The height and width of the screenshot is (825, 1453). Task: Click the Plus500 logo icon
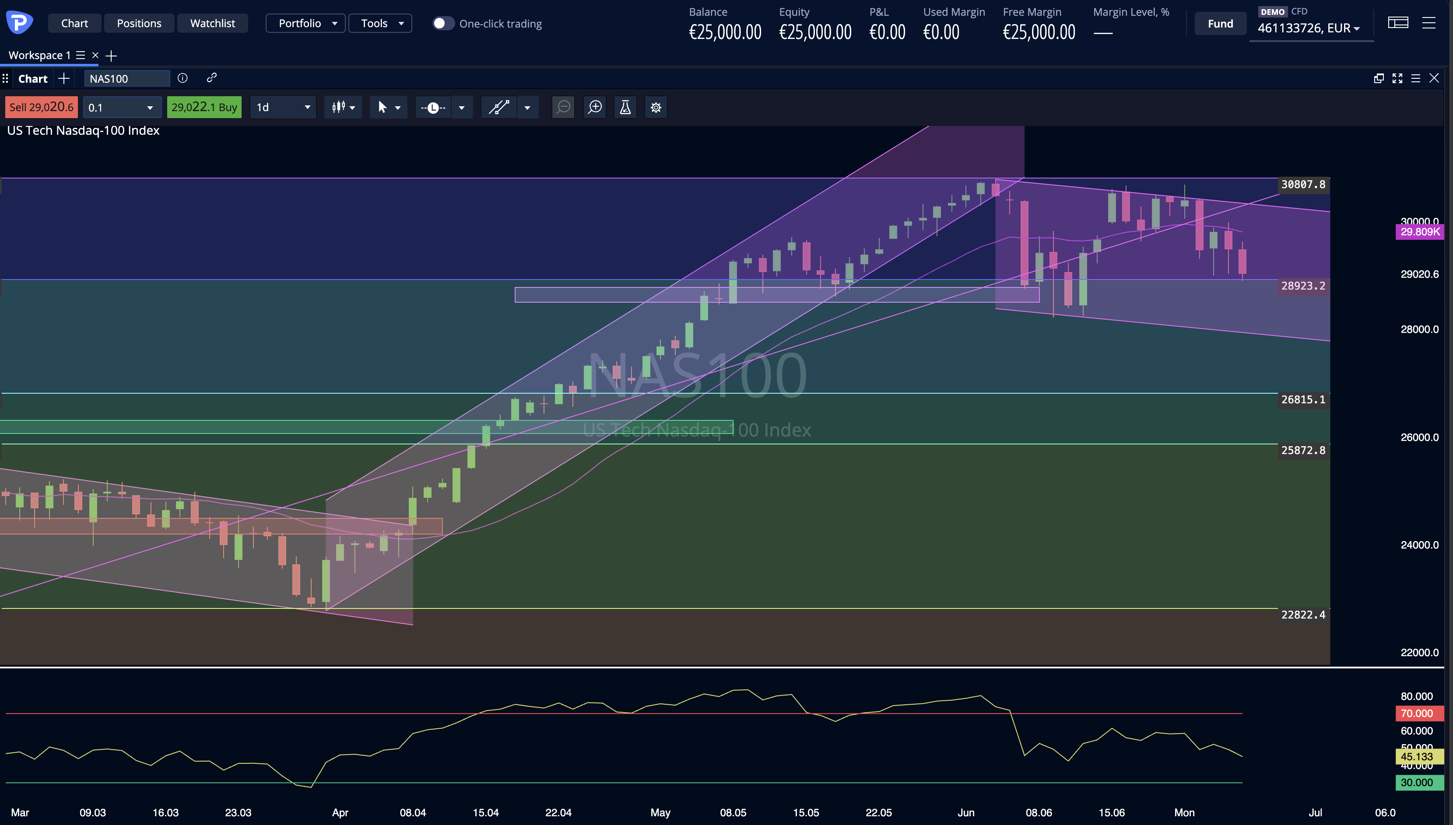click(x=19, y=23)
